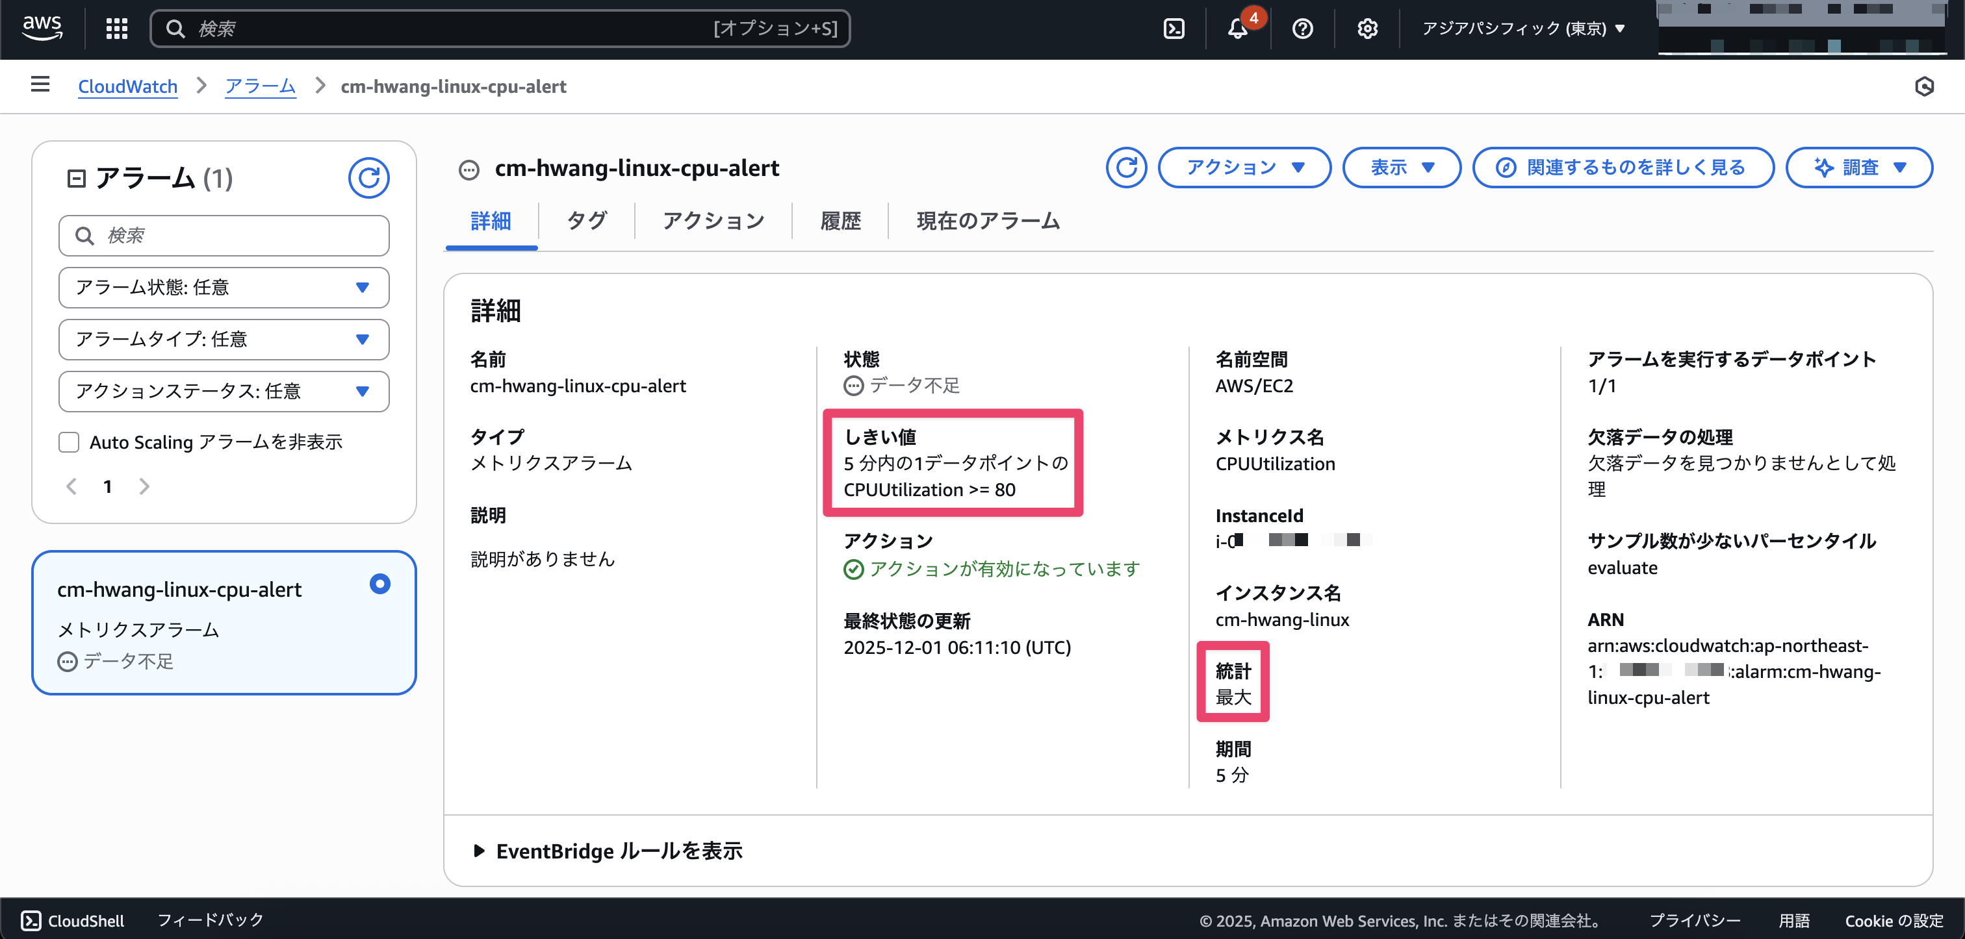Switch to the タグ tab
This screenshot has height=939, width=1965.
click(586, 221)
